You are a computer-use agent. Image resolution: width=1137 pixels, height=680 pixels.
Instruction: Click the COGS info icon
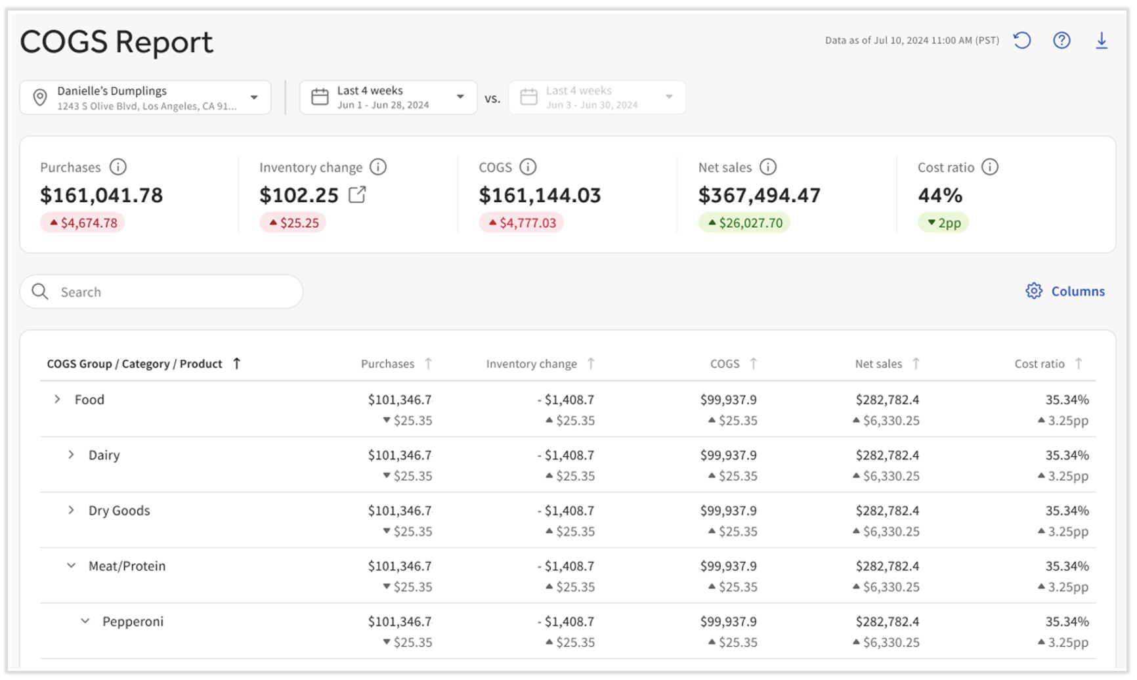point(528,167)
